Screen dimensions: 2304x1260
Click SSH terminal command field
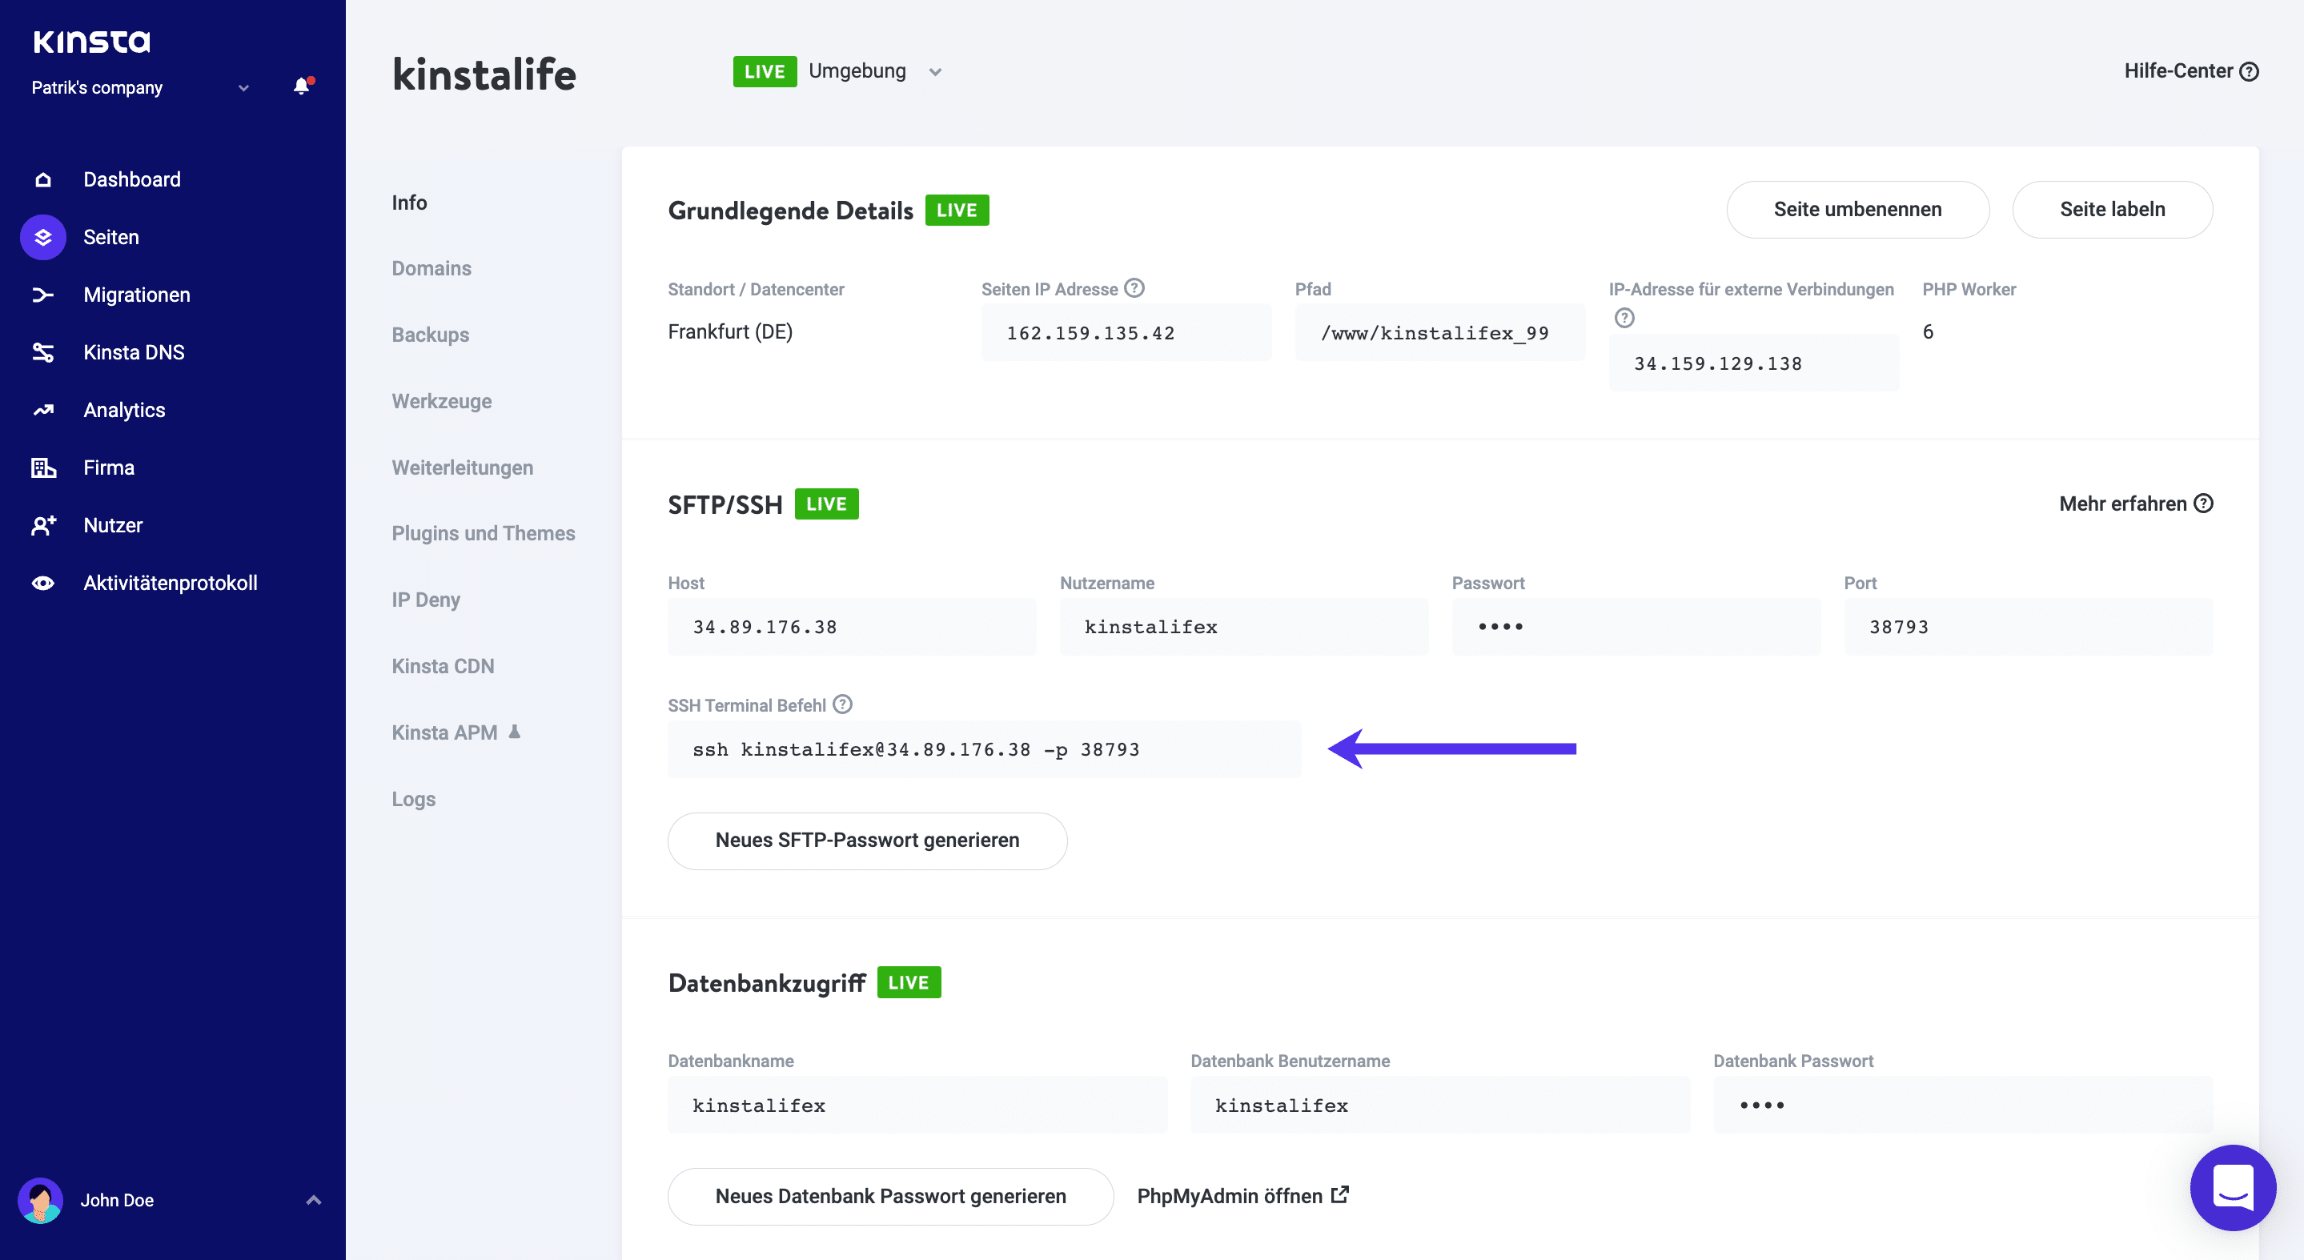[984, 749]
